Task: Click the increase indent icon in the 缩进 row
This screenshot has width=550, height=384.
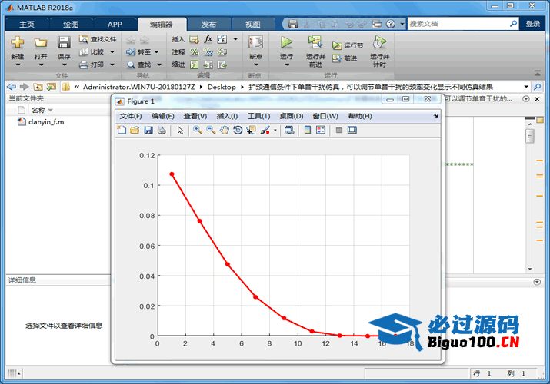Action: point(208,65)
